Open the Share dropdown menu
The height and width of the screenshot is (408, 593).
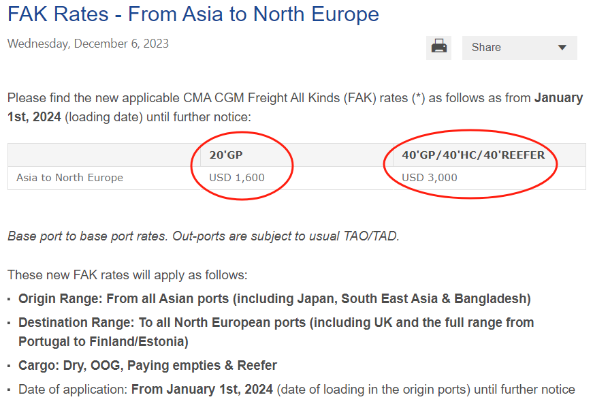point(519,48)
